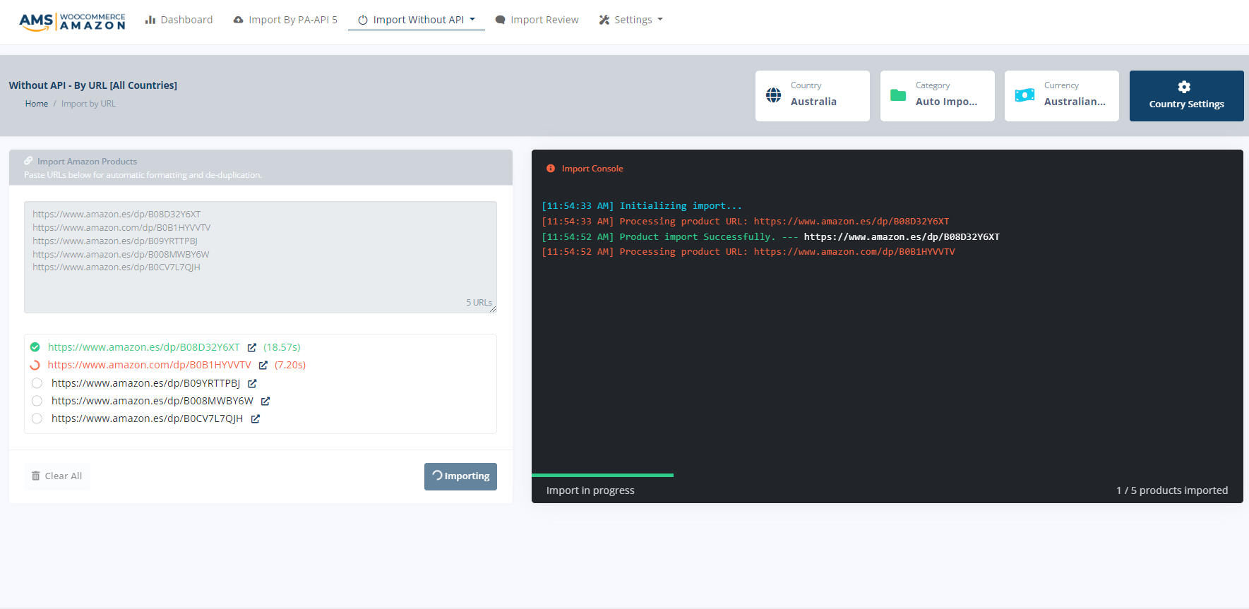Click the (7.20s) elapsed time text
This screenshot has width=1249, height=609.
pos(290,365)
